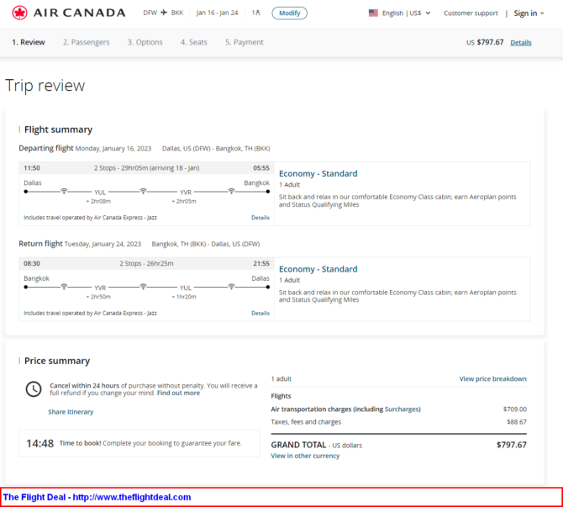Click the US flag language icon

click(x=373, y=13)
